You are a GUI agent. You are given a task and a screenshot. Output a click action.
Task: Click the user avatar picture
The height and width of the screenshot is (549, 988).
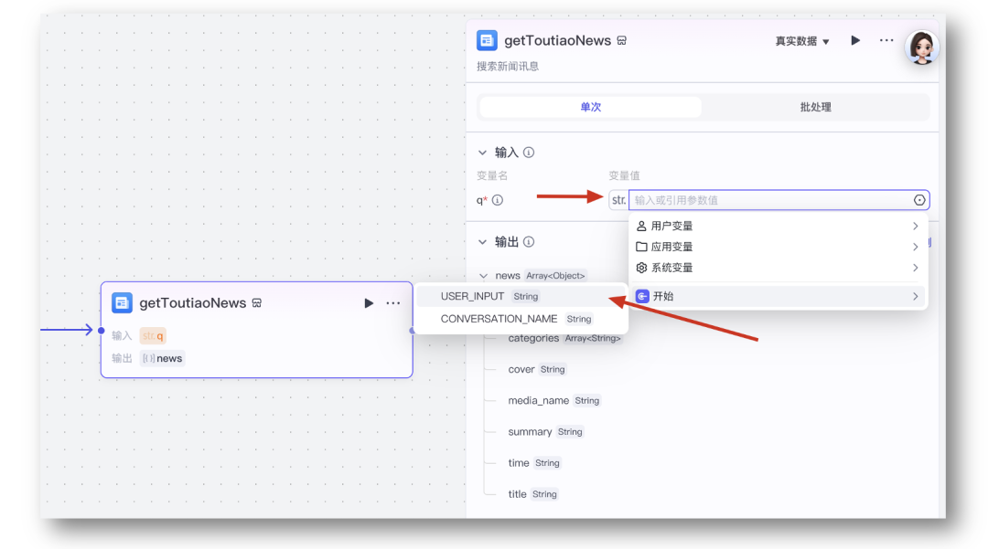(x=922, y=48)
